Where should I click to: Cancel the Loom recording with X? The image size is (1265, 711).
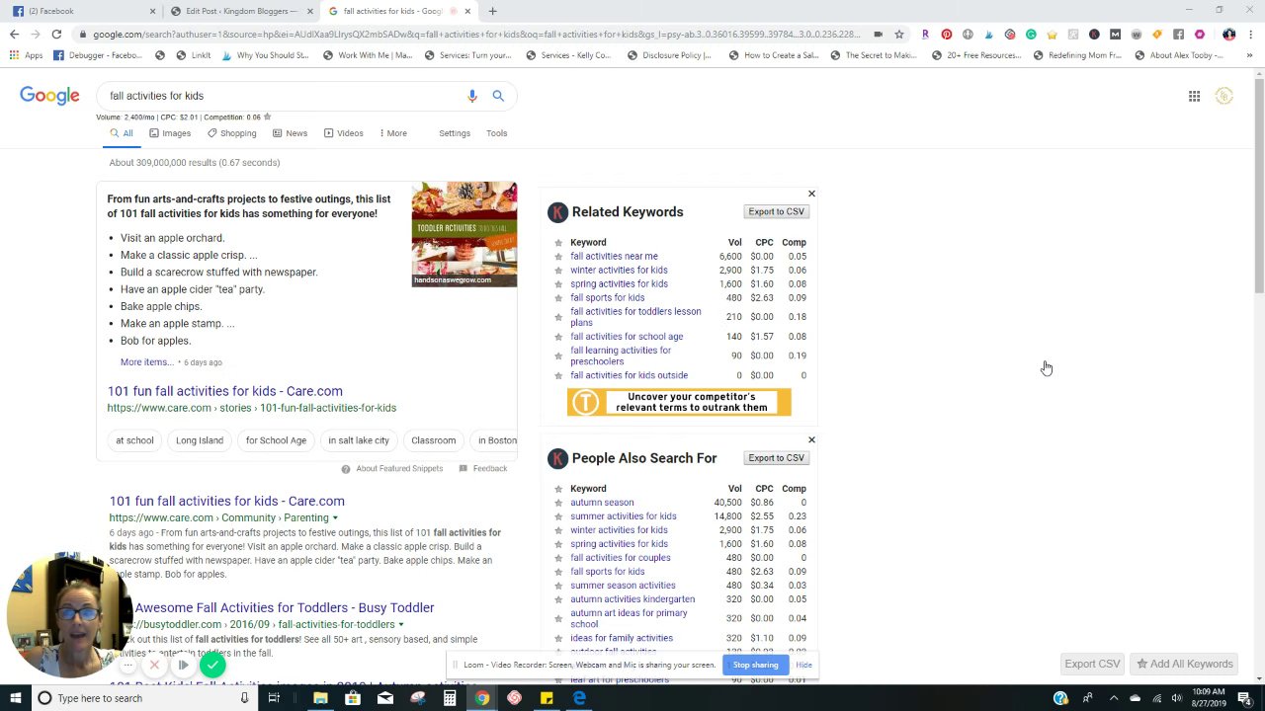[154, 666]
